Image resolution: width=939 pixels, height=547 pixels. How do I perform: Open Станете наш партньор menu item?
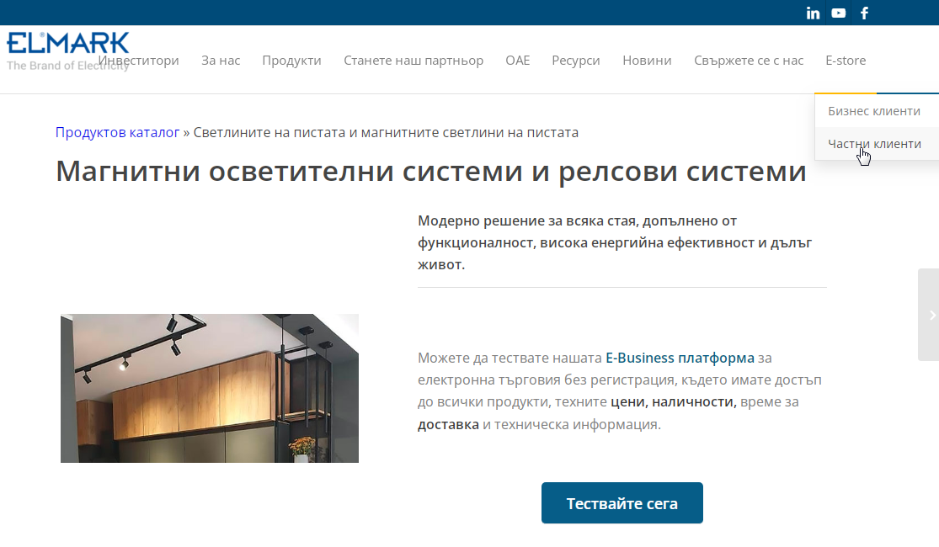(413, 61)
